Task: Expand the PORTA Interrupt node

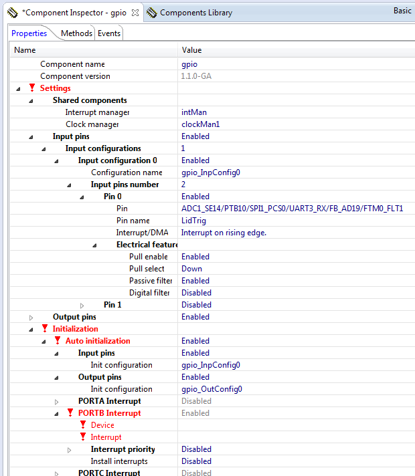Action: tap(56, 401)
